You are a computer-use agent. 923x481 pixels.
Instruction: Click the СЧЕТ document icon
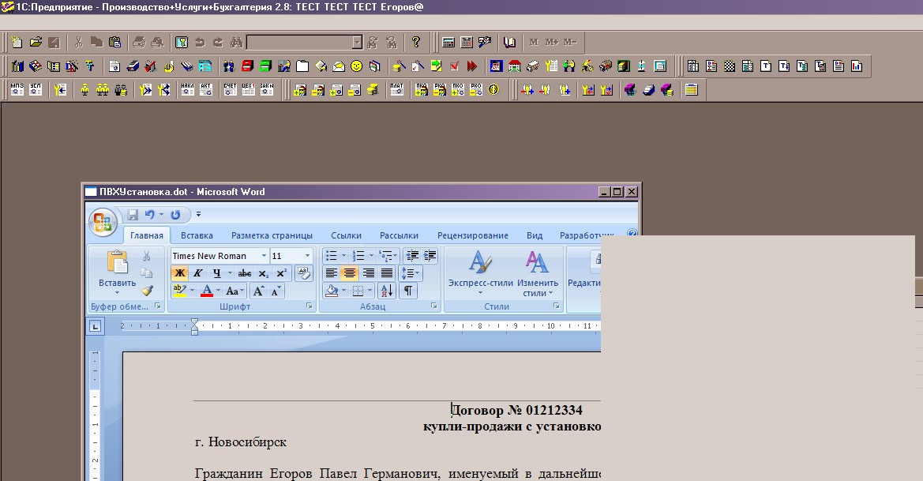[230, 90]
